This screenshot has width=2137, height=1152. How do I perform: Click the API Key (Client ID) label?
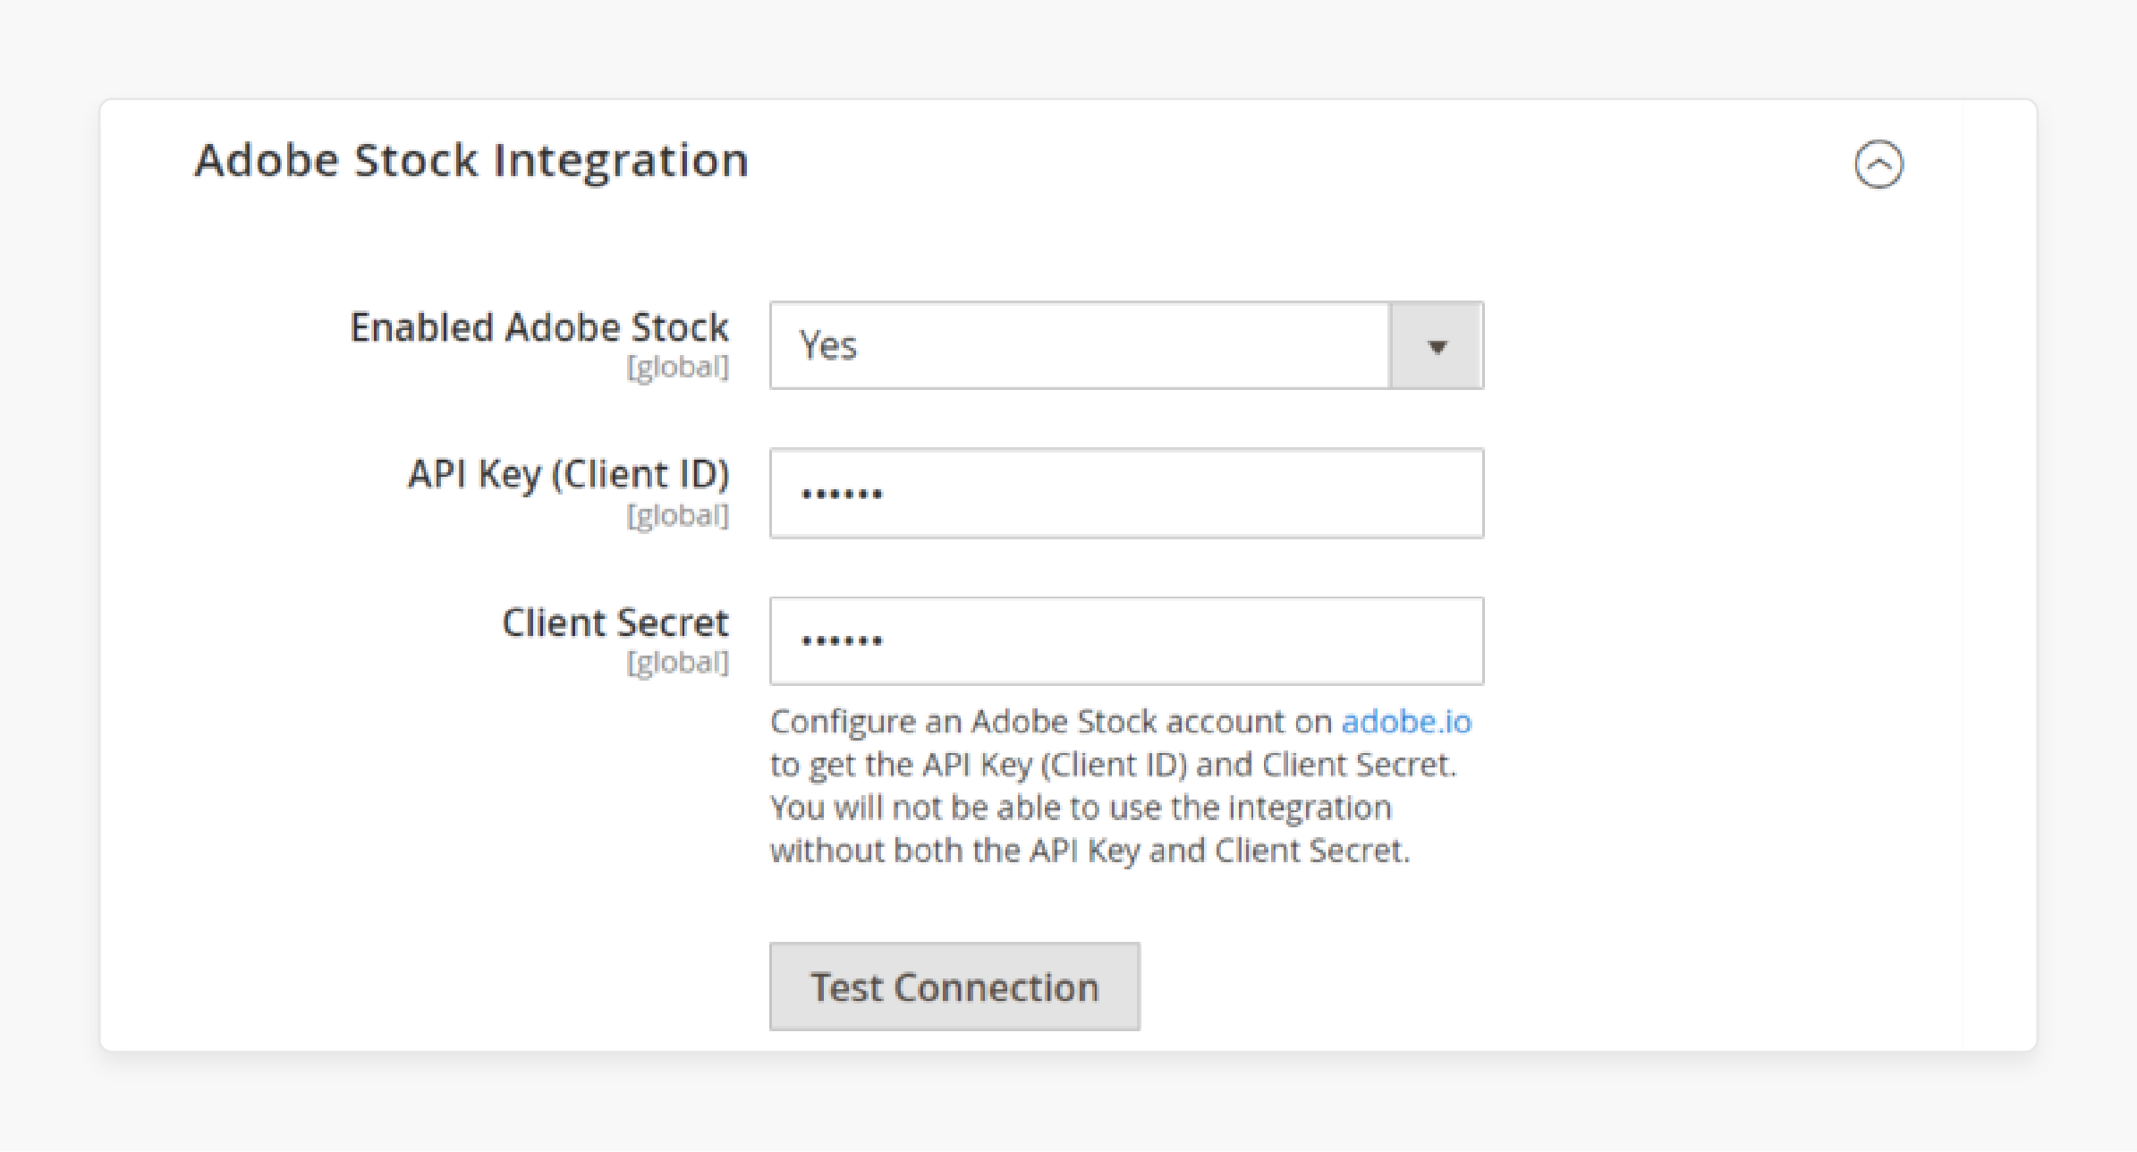[569, 475]
